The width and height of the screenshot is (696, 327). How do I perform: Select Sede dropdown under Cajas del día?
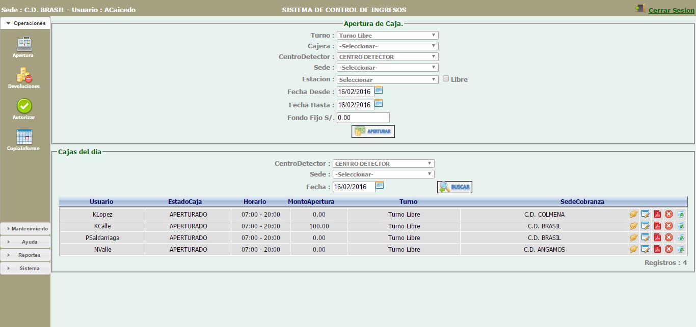383,174
